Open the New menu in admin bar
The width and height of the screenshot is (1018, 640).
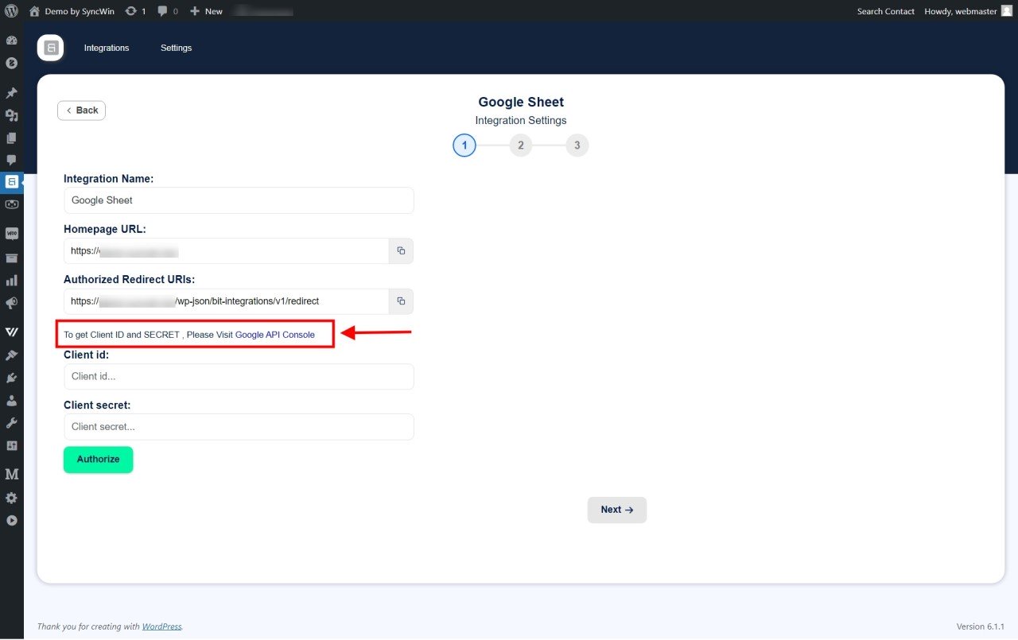tap(205, 10)
